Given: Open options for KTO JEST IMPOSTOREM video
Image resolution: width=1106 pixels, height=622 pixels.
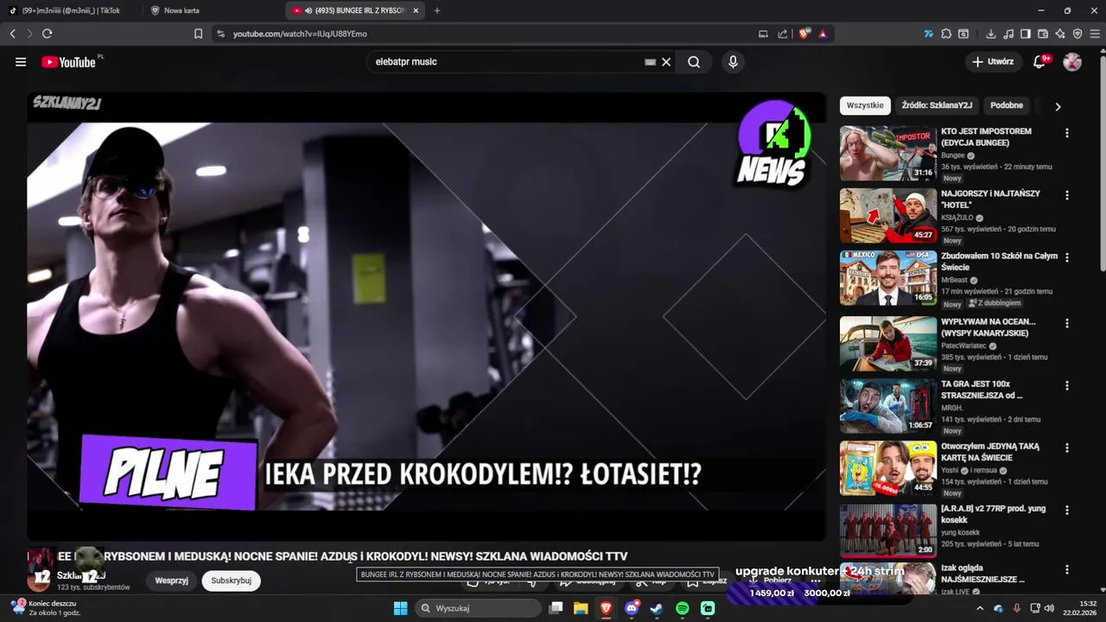Looking at the screenshot, I should tap(1067, 133).
